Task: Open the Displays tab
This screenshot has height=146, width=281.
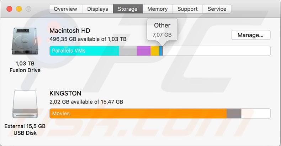Action: click(x=97, y=9)
